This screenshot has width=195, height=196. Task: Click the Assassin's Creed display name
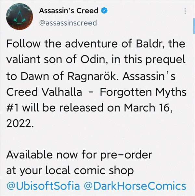click(68, 11)
